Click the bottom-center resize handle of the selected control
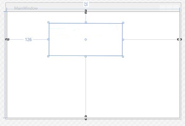Image resolution: width=185 pixels, height=126 pixels. [x=85, y=56]
